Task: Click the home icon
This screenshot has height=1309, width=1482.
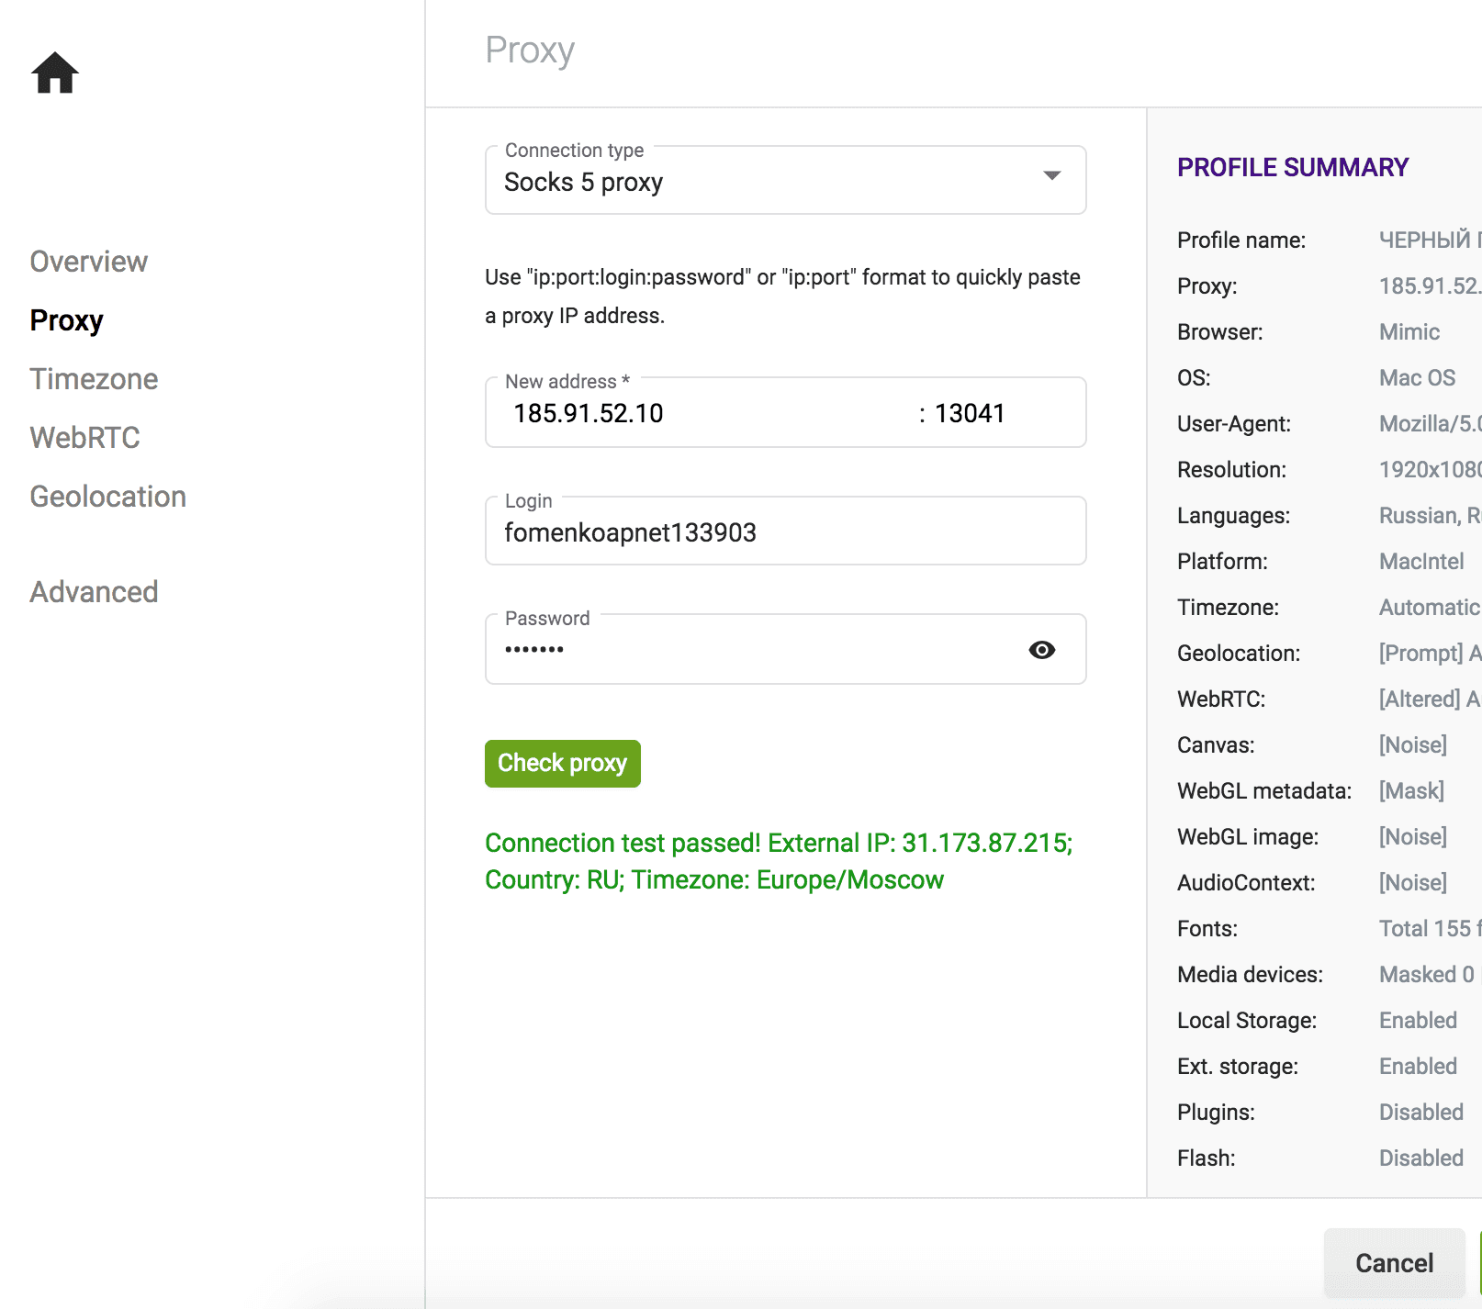Action: [55, 73]
